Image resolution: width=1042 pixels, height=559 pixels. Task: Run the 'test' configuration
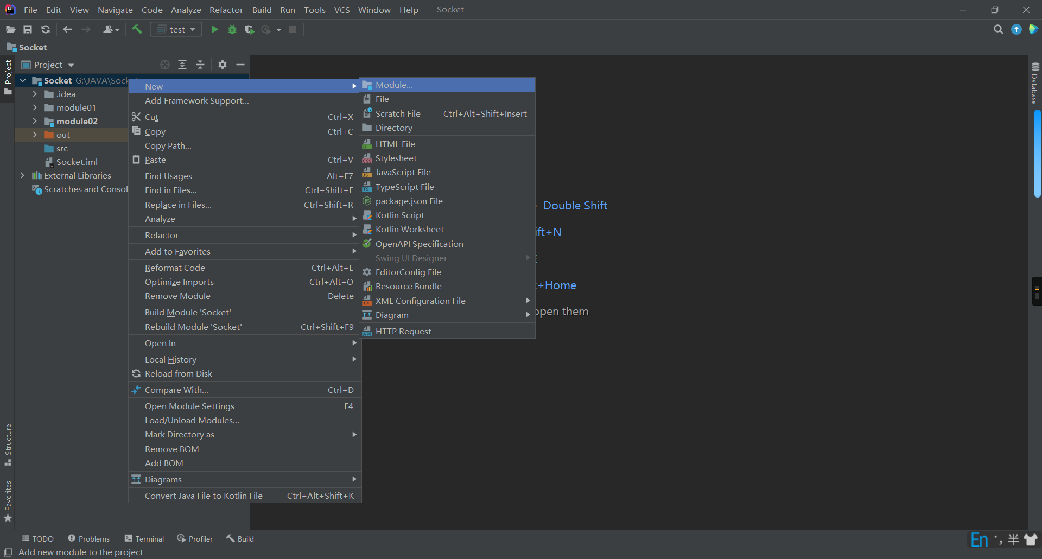pos(214,29)
